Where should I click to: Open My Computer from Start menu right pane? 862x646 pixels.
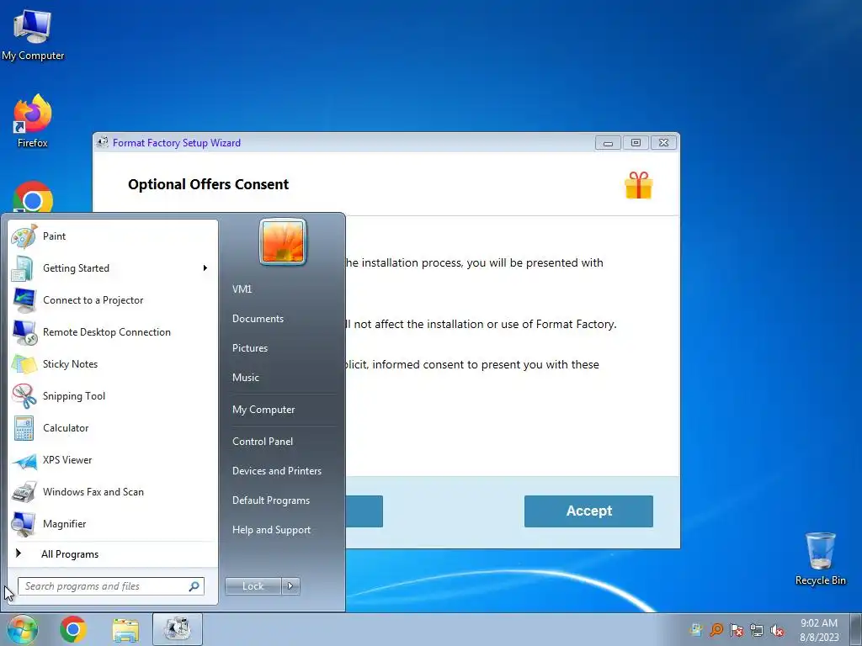point(263,410)
